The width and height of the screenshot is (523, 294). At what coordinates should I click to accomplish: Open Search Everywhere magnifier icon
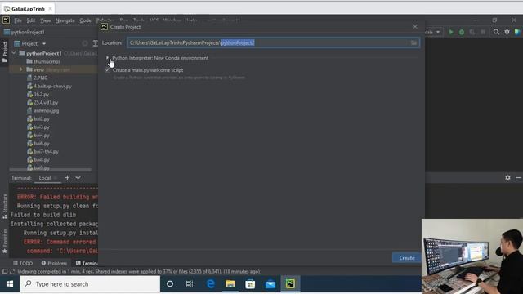pos(496,32)
